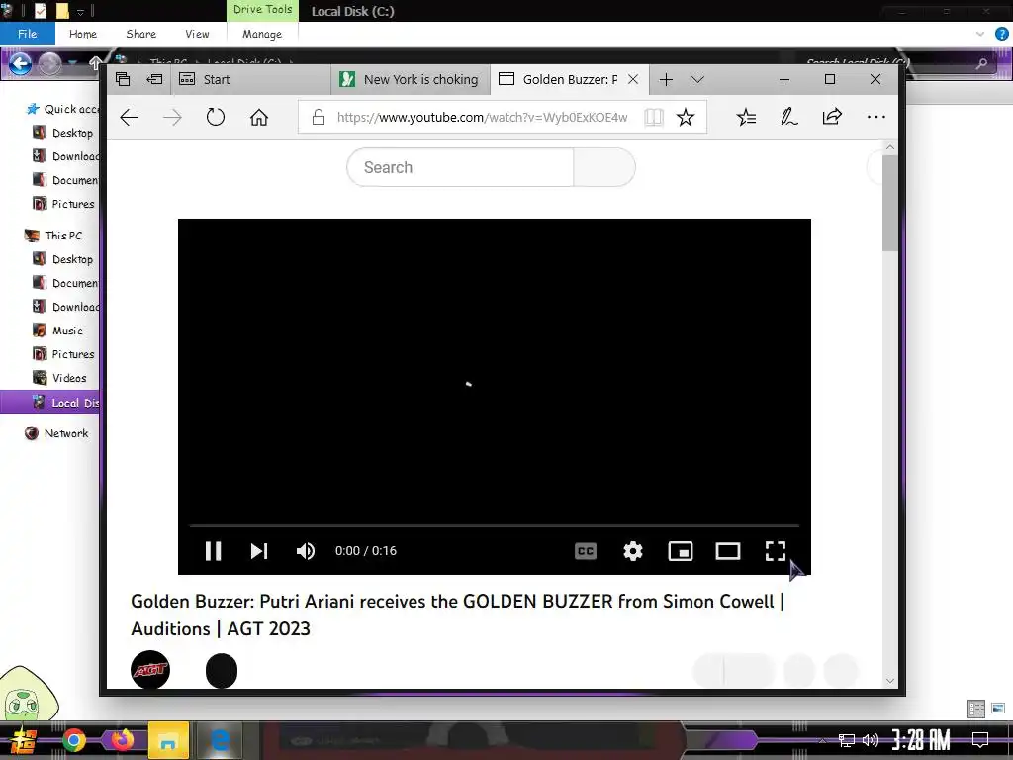
Task: Open Home ribbon tab in Explorer
Action: coord(83,34)
